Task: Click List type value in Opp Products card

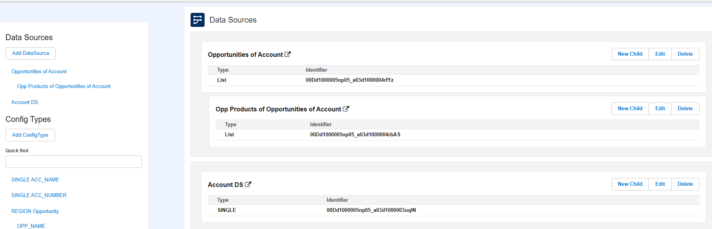Action: pyautogui.click(x=229, y=135)
